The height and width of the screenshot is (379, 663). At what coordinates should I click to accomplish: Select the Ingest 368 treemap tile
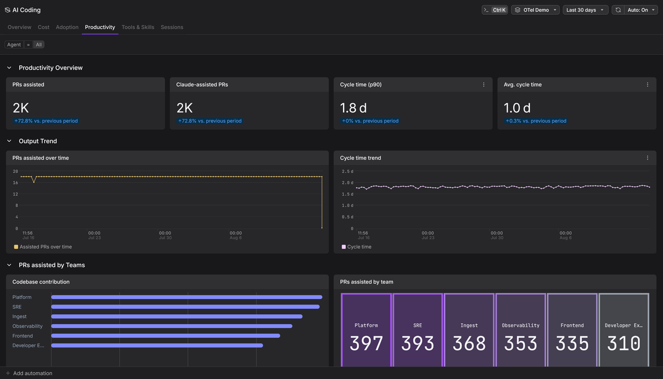tap(469, 330)
